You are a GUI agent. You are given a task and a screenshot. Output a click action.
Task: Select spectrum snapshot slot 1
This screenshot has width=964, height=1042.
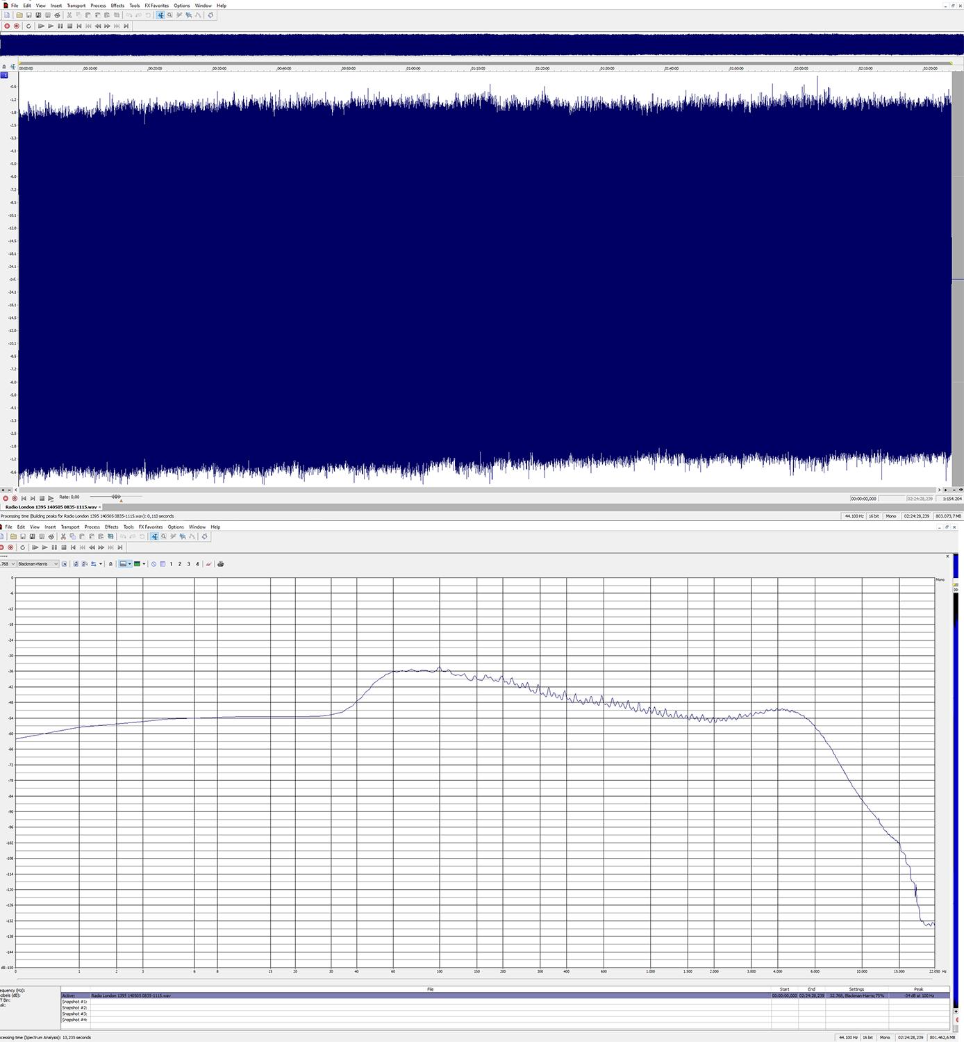click(171, 564)
